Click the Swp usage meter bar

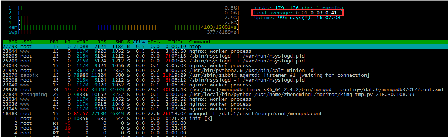click(x=124, y=32)
